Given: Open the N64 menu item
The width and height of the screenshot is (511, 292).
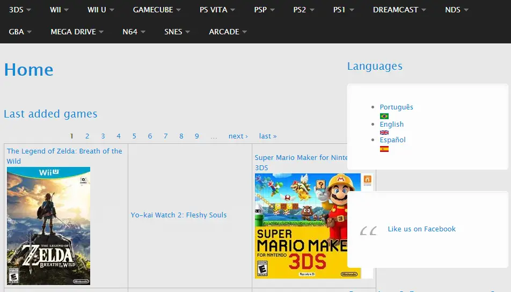Looking at the screenshot, I should pos(130,32).
